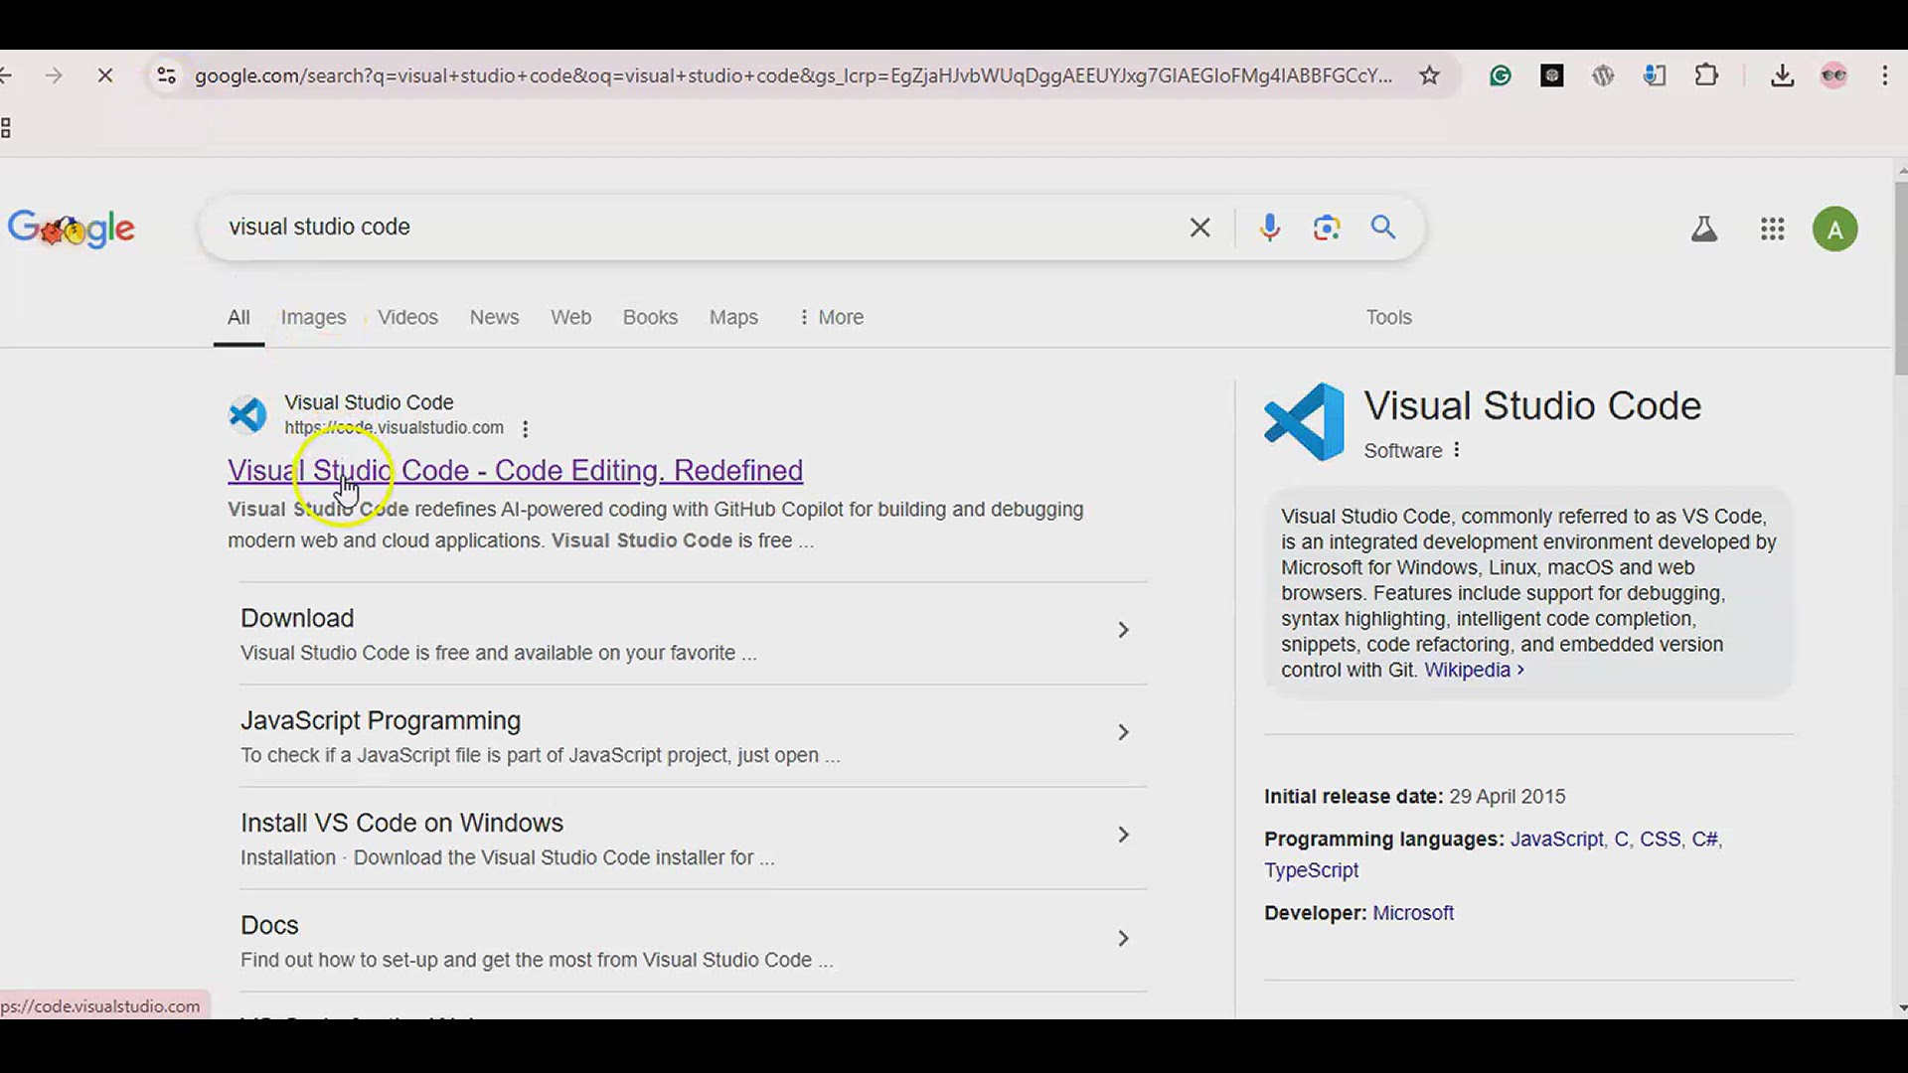Expand the Docs sitelink chevron
This screenshot has height=1073, width=1908.
pos(1123,938)
